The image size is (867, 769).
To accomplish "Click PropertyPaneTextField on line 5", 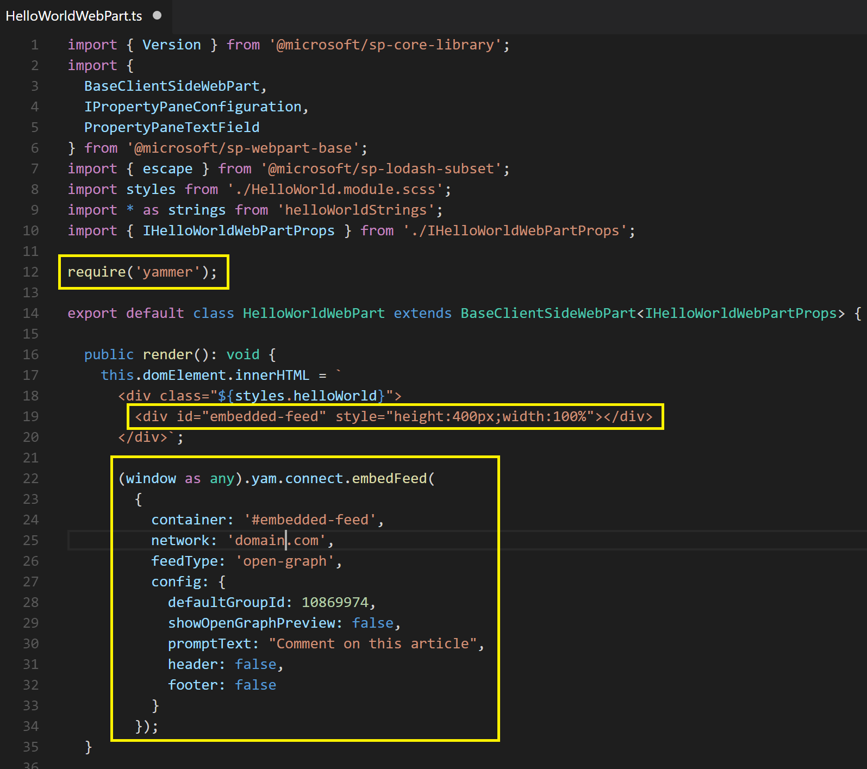I will coord(172,127).
